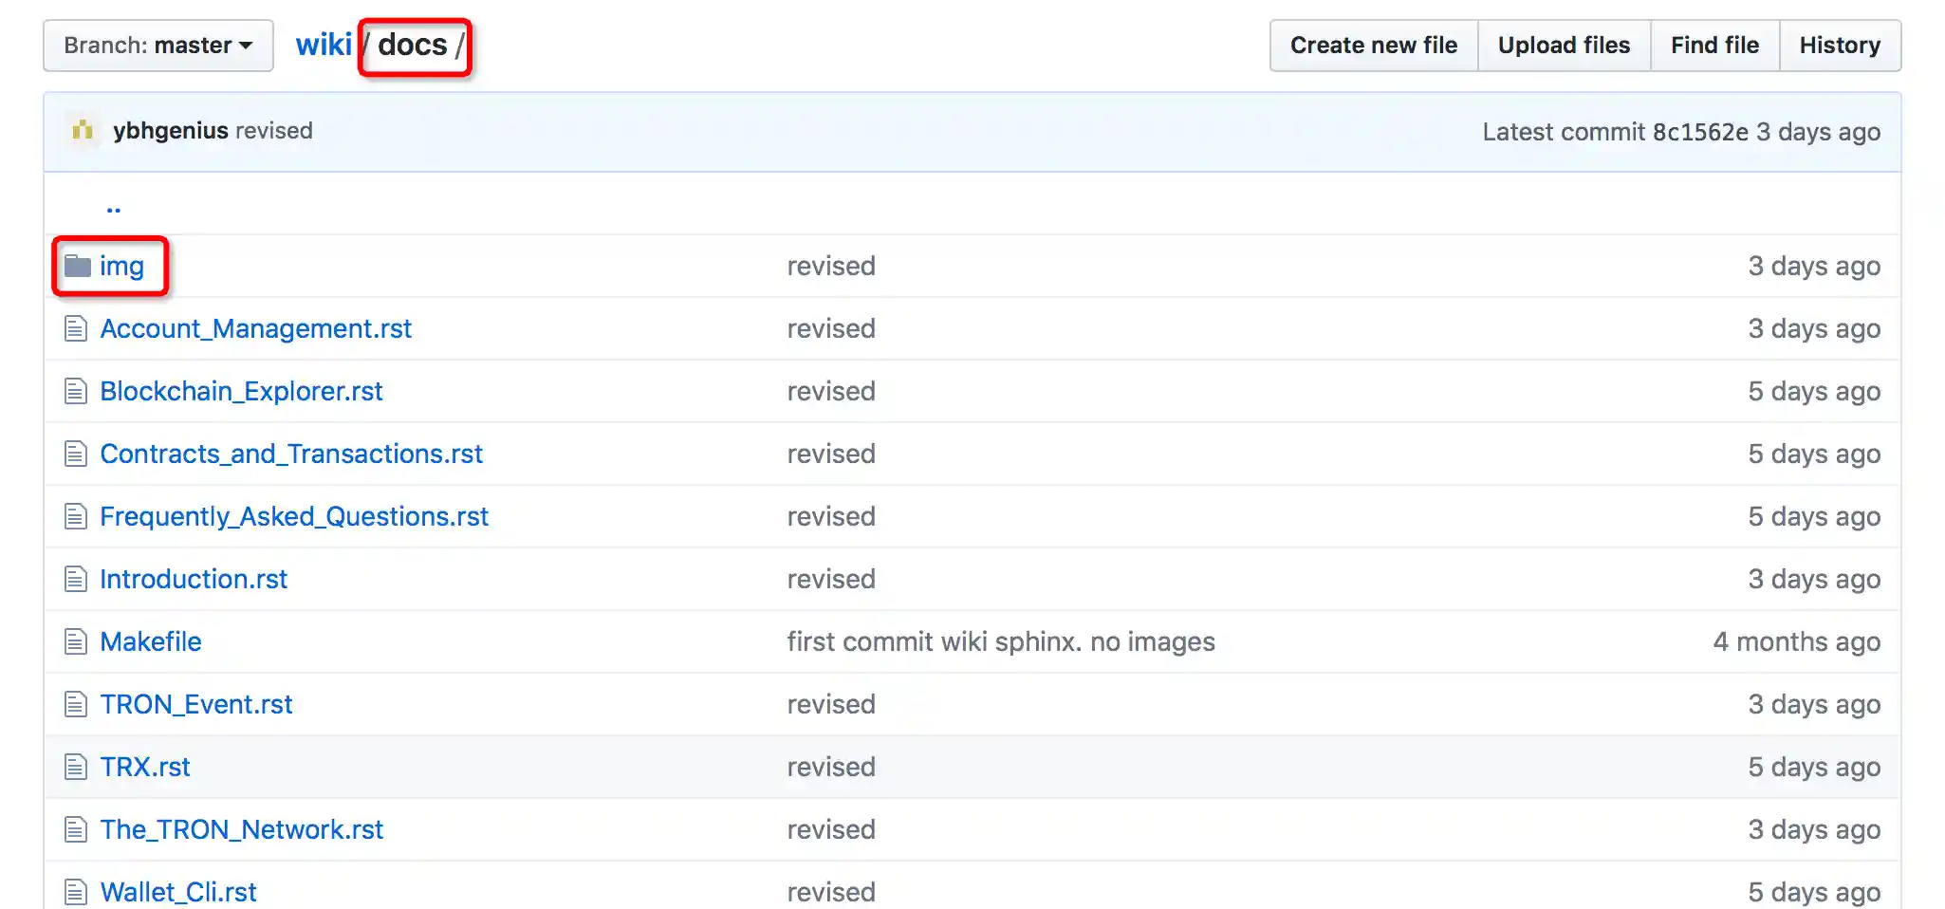This screenshot has width=1945, height=909.
Task: Click the file icon beside Account_Management.rst
Action: (76, 329)
